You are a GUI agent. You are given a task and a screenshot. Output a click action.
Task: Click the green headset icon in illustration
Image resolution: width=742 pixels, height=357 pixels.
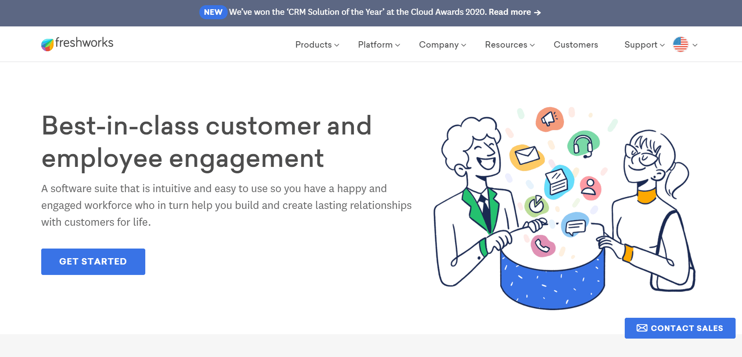pyautogui.click(x=583, y=144)
